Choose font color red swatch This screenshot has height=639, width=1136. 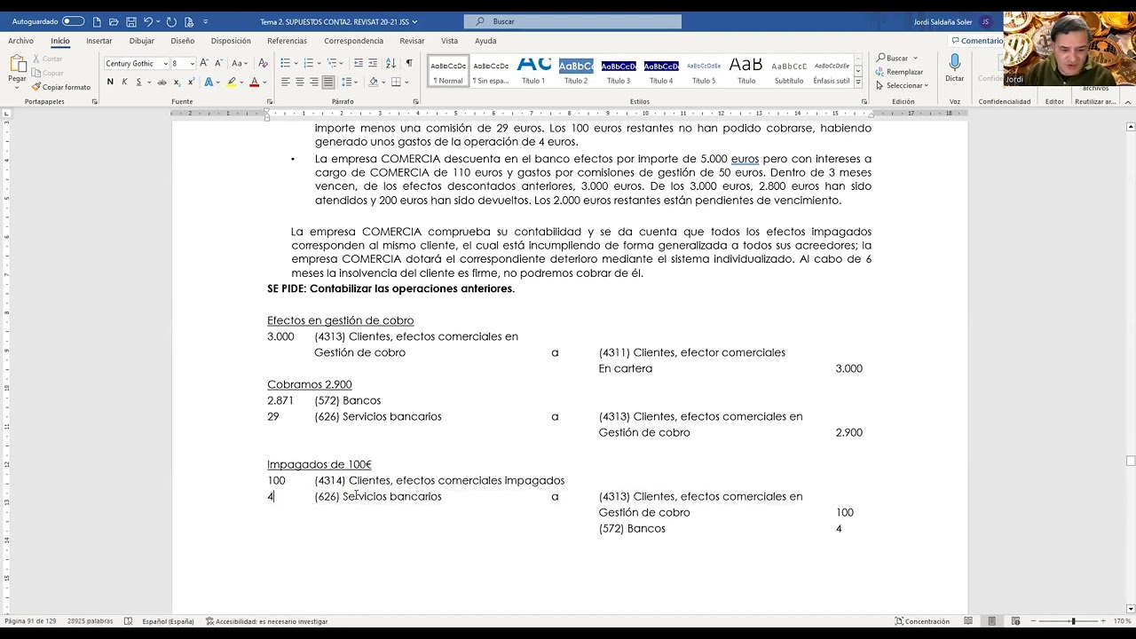[254, 82]
